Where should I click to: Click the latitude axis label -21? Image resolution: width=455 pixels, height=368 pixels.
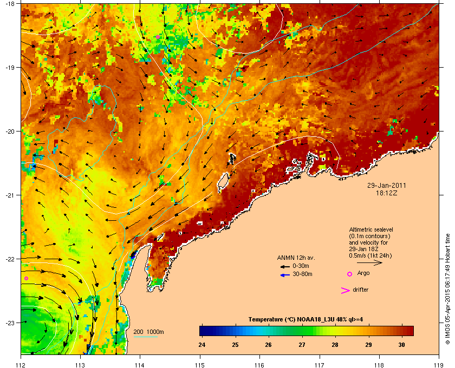click(10, 195)
